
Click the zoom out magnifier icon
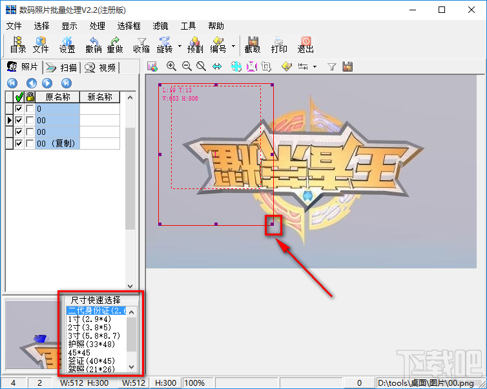(187, 66)
